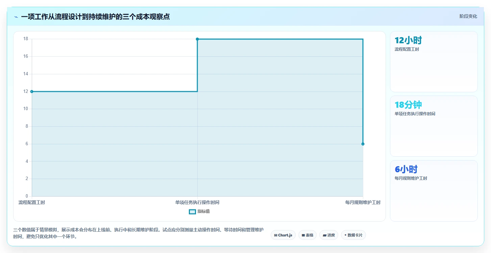Click the y-axis label 10
The image size is (491, 253).
(26, 109)
